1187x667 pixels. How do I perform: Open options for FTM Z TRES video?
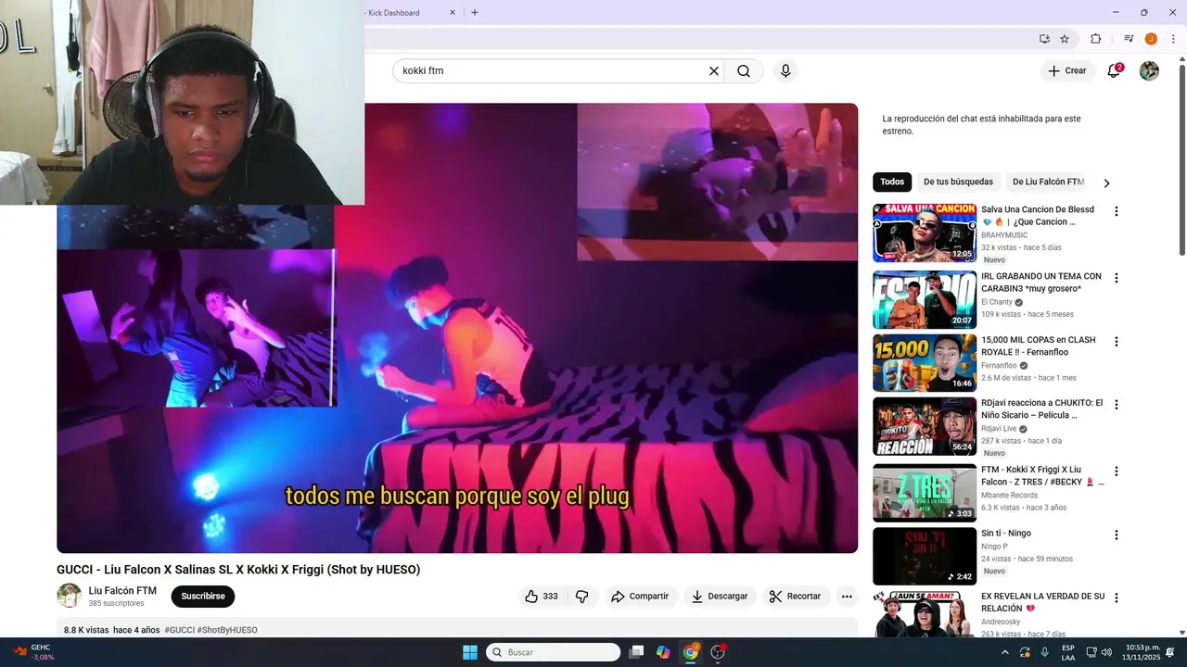tap(1117, 472)
